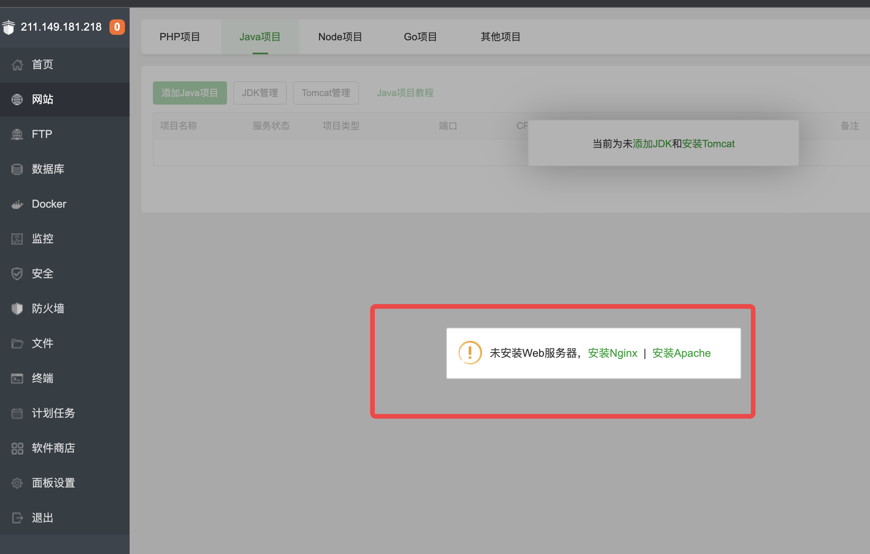Click the orange notification badge showing 0

point(117,27)
